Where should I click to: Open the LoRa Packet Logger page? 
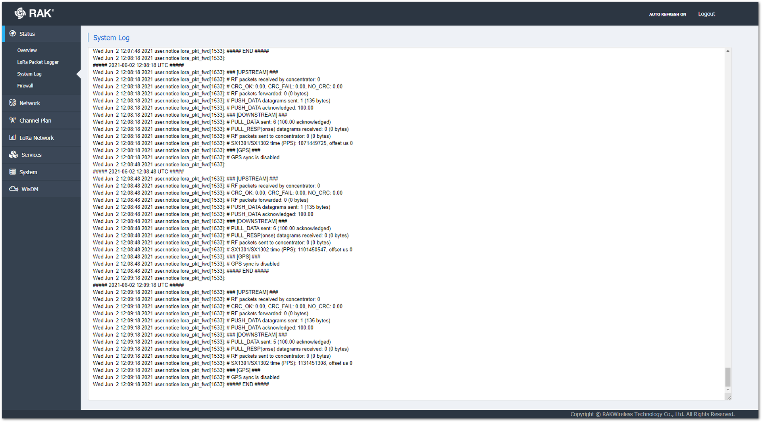click(x=38, y=62)
